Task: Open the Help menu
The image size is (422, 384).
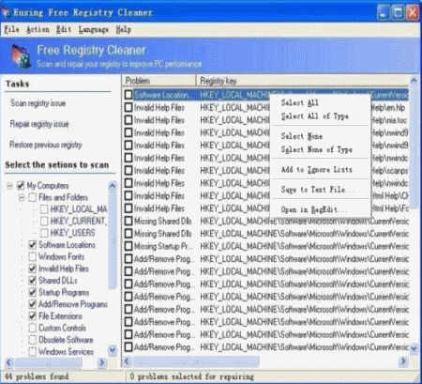Action: pos(124,29)
